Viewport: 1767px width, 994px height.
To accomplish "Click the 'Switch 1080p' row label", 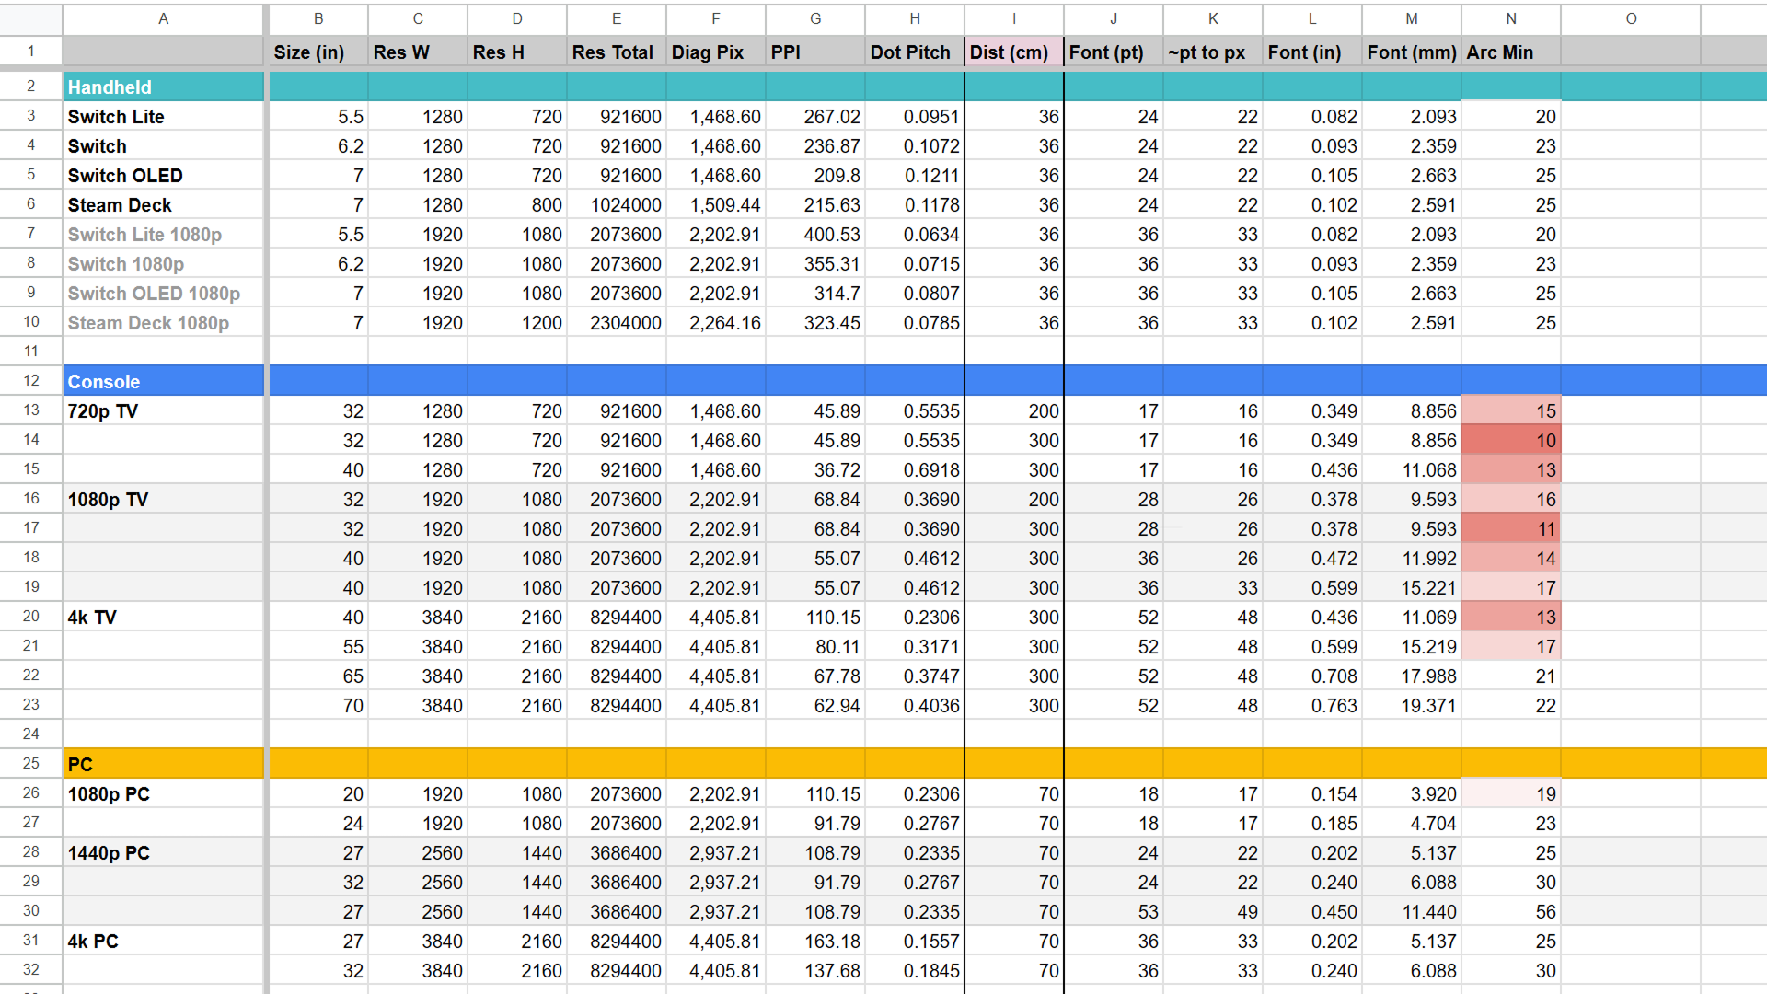I will click(164, 263).
